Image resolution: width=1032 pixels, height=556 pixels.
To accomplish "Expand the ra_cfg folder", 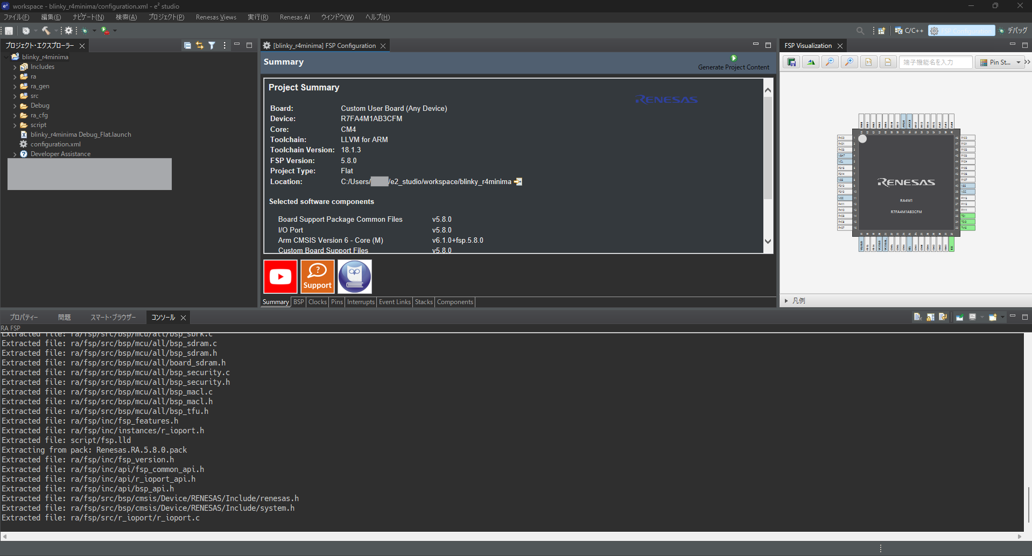I will 15,116.
